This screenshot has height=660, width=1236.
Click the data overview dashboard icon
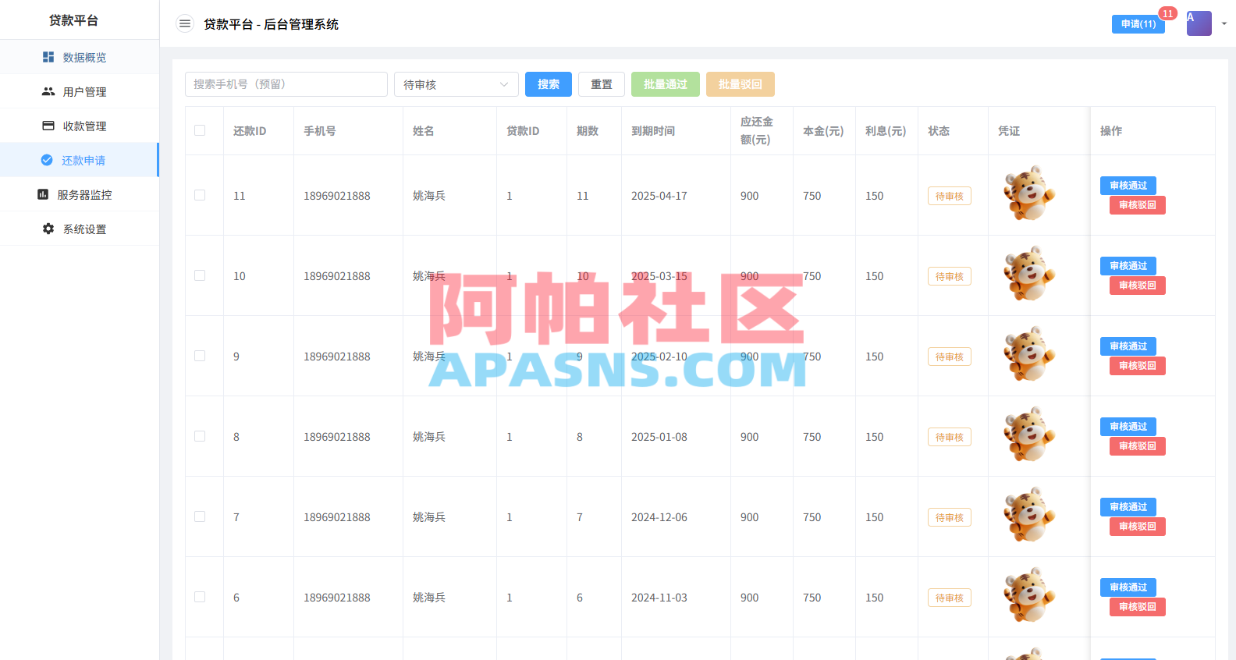point(48,57)
